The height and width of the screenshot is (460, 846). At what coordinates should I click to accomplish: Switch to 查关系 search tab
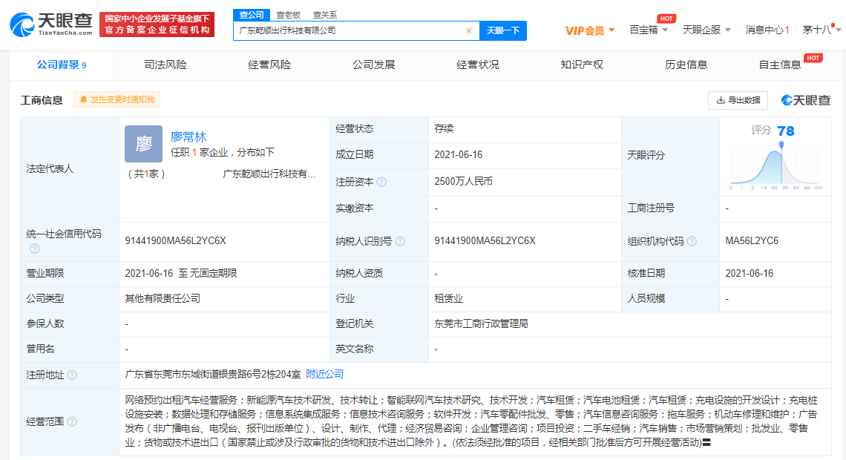click(x=325, y=15)
